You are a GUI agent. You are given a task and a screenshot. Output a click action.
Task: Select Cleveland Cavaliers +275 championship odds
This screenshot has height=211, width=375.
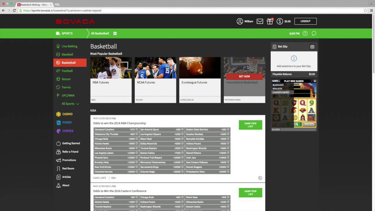(116, 130)
